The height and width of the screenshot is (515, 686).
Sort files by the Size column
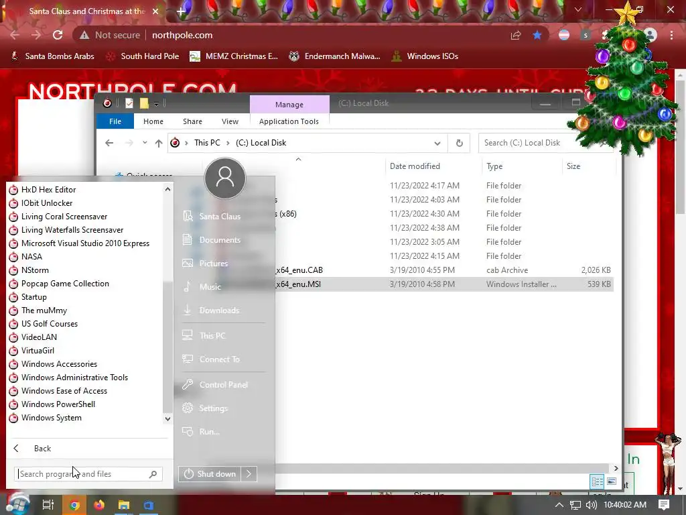(x=588, y=166)
